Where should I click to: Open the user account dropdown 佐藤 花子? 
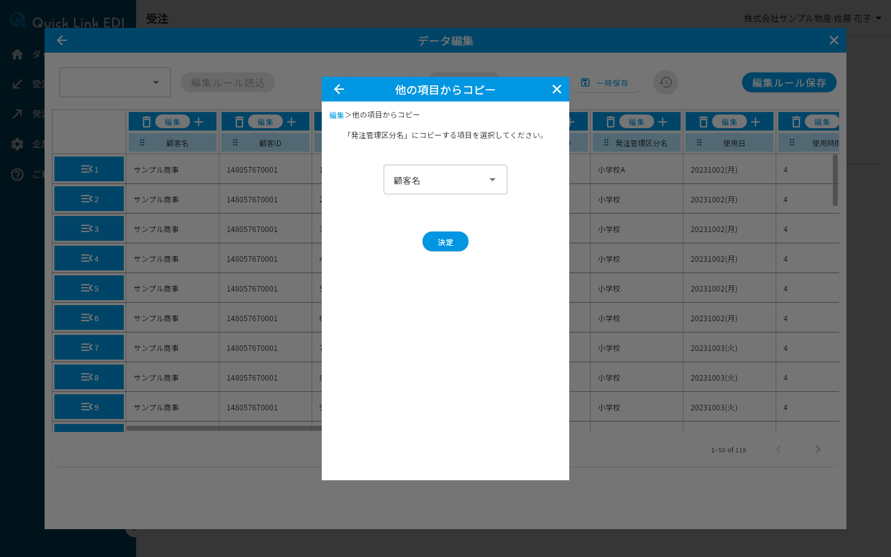(x=813, y=19)
